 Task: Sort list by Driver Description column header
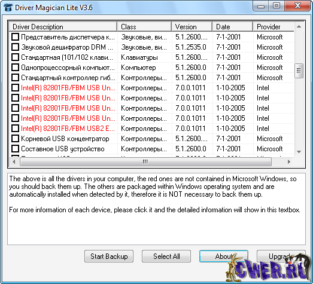63,27
